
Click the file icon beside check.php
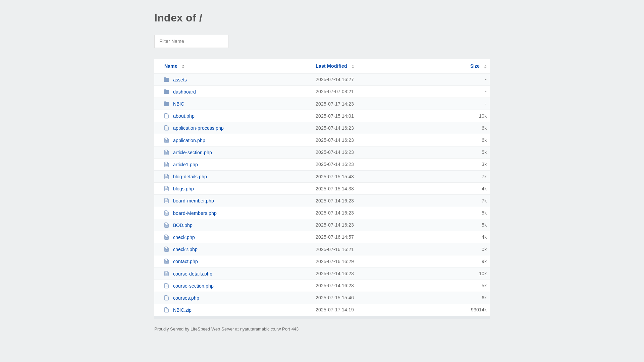coord(166,237)
